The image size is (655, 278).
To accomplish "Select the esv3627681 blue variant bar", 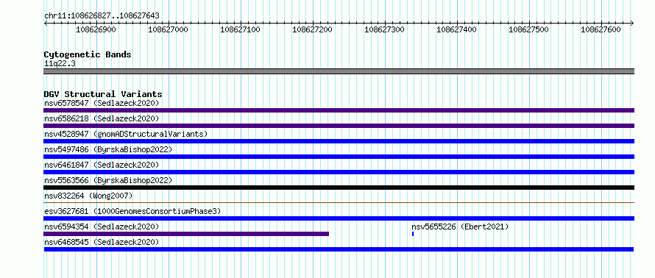I will pos(339,218).
